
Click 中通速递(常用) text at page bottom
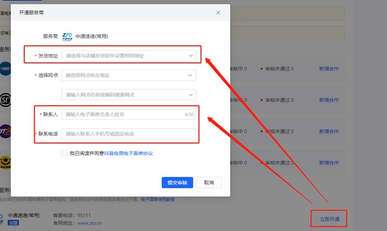coord(24,215)
